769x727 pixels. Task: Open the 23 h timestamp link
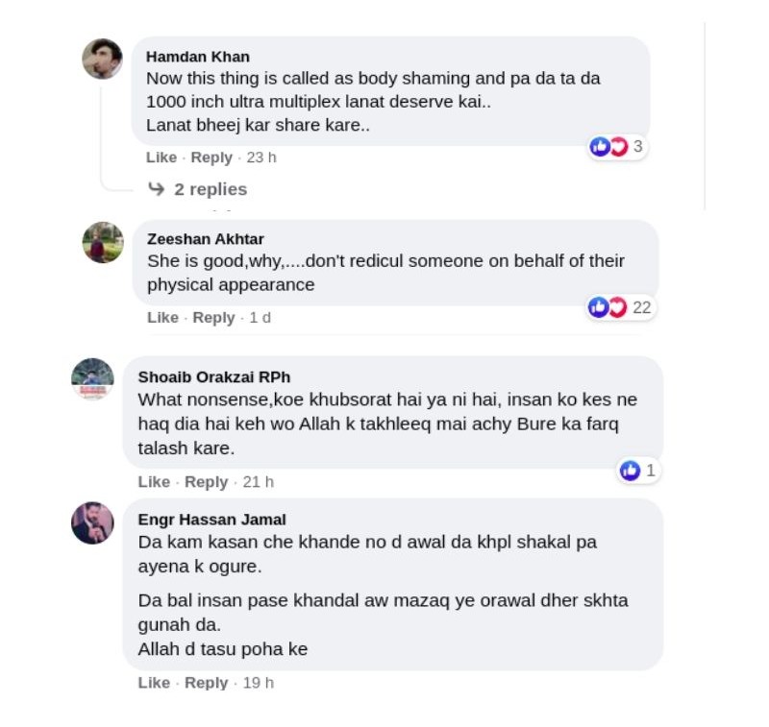point(261,158)
